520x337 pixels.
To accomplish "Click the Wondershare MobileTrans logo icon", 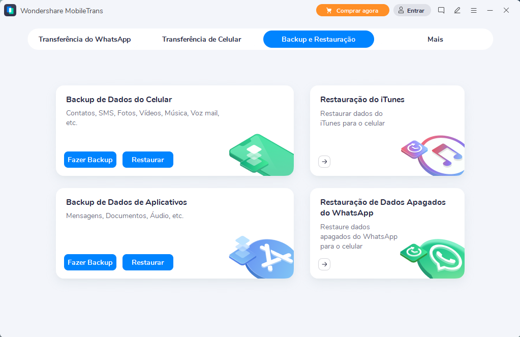I will tap(10, 10).
